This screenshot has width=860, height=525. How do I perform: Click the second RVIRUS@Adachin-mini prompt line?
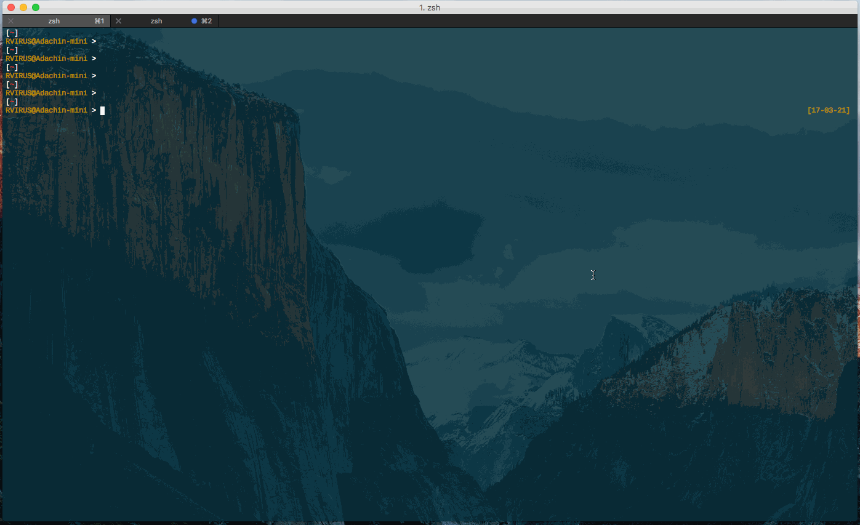[46, 58]
